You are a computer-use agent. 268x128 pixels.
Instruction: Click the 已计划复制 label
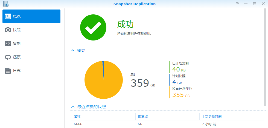[180, 63]
